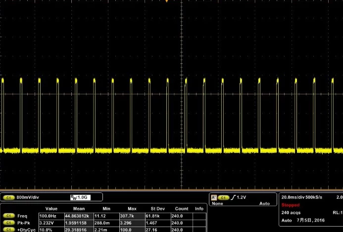Click the 240 acqs acquisition count
The width and height of the screenshot is (343, 232).
click(291, 213)
